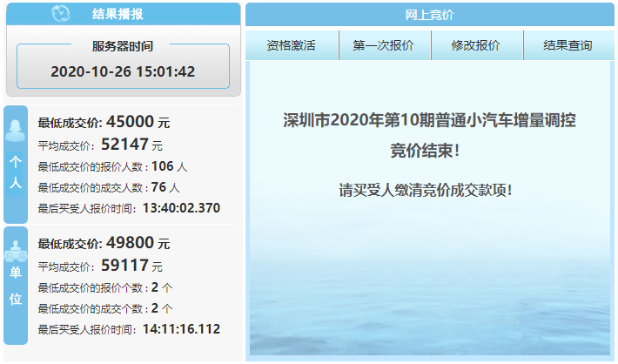Switch to the 第一次报价 tab
The image size is (618, 364).
point(384,45)
